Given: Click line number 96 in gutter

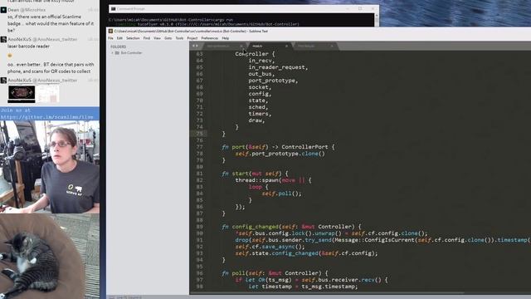Looking at the screenshot, I should coord(199,273).
